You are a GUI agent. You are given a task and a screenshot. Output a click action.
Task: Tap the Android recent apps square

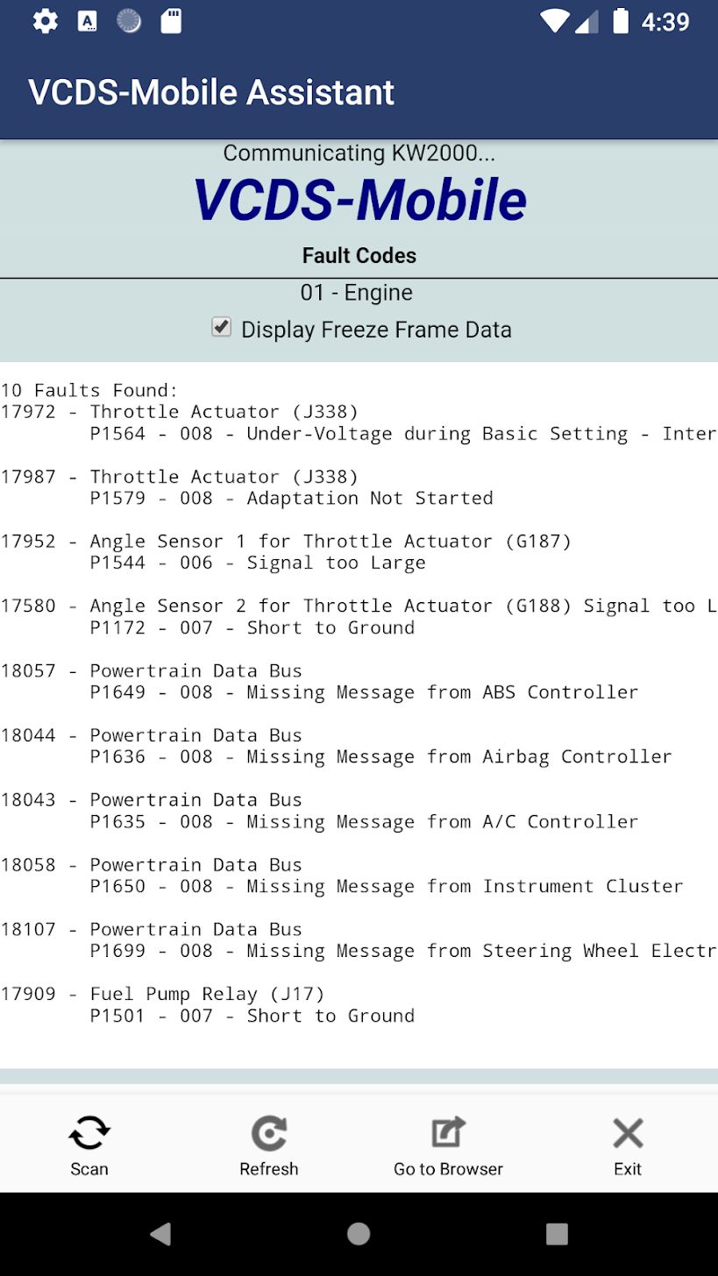coord(557,1234)
